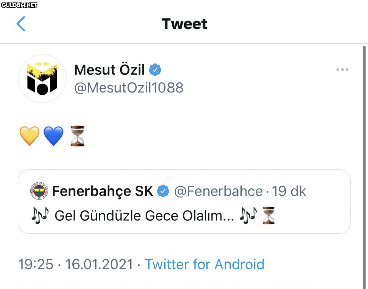Viewport: 368px width, 289px height.
Task: Open the @MesutOzil1088 handle
Action: click(x=129, y=88)
